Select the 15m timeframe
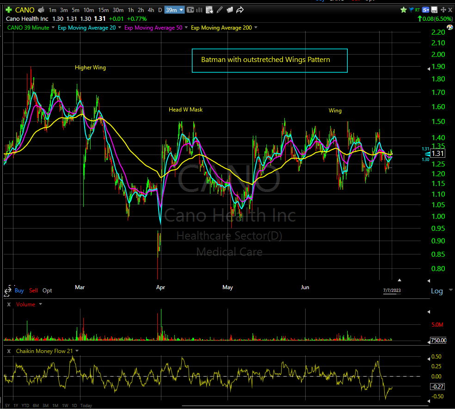 pyautogui.click(x=103, y=10)
